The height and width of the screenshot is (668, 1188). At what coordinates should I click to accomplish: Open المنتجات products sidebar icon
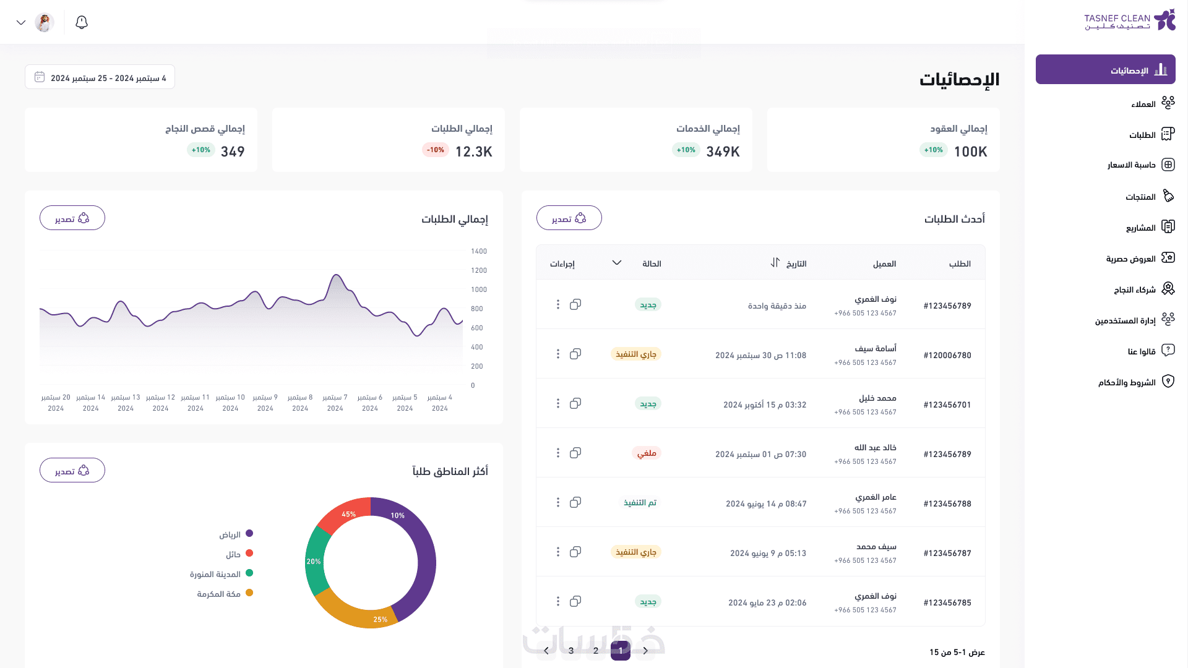coord(1168,196)
